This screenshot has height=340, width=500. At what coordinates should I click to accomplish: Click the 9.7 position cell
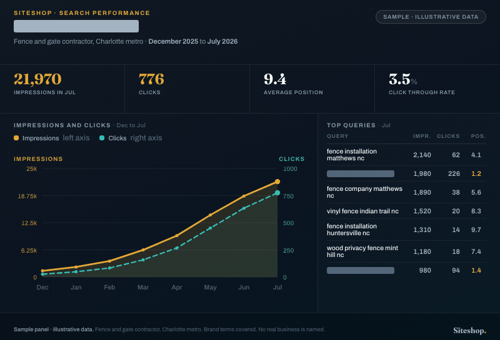pos(476,230)
